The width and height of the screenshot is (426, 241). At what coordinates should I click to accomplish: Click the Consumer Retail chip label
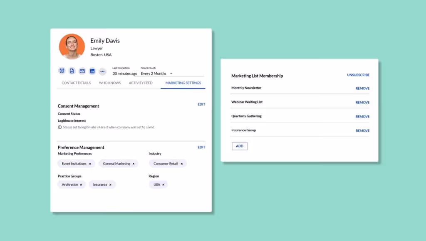coord(166,164)
